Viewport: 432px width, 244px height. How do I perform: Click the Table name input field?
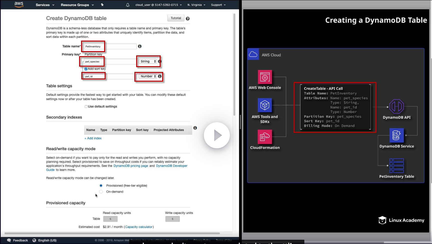point(110,46)
